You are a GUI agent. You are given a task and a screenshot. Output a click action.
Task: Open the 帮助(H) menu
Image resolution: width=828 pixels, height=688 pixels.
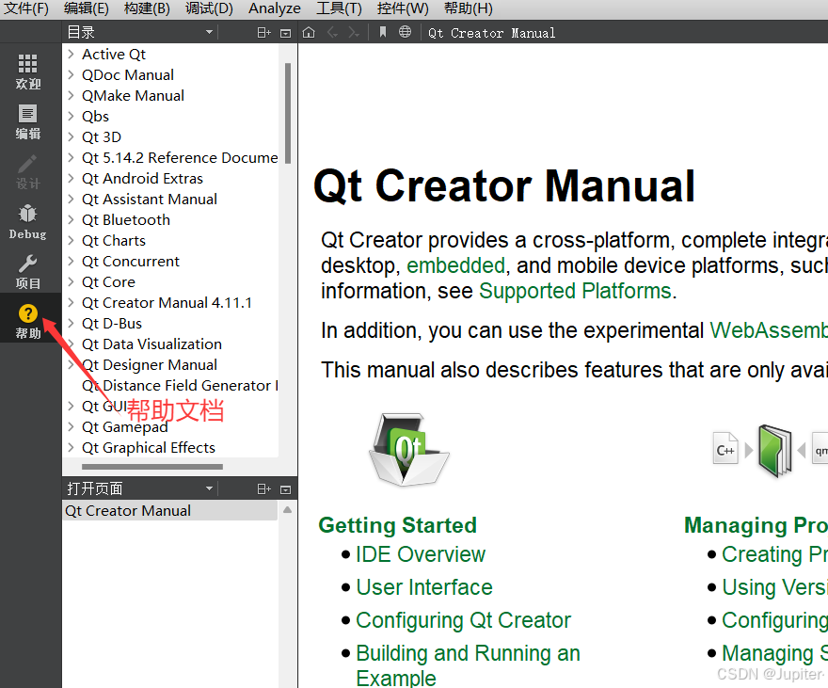469,8
